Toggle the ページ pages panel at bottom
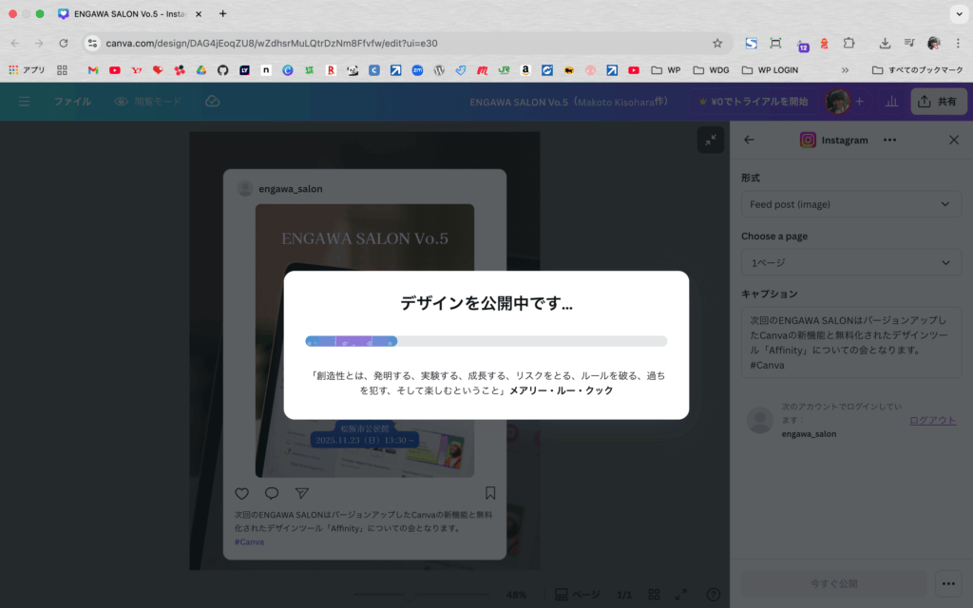This screenshot has height=608, width=973. 577,595
